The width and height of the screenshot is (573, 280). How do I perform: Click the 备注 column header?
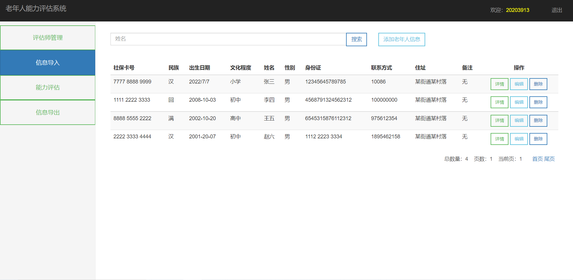pos(467,68)
